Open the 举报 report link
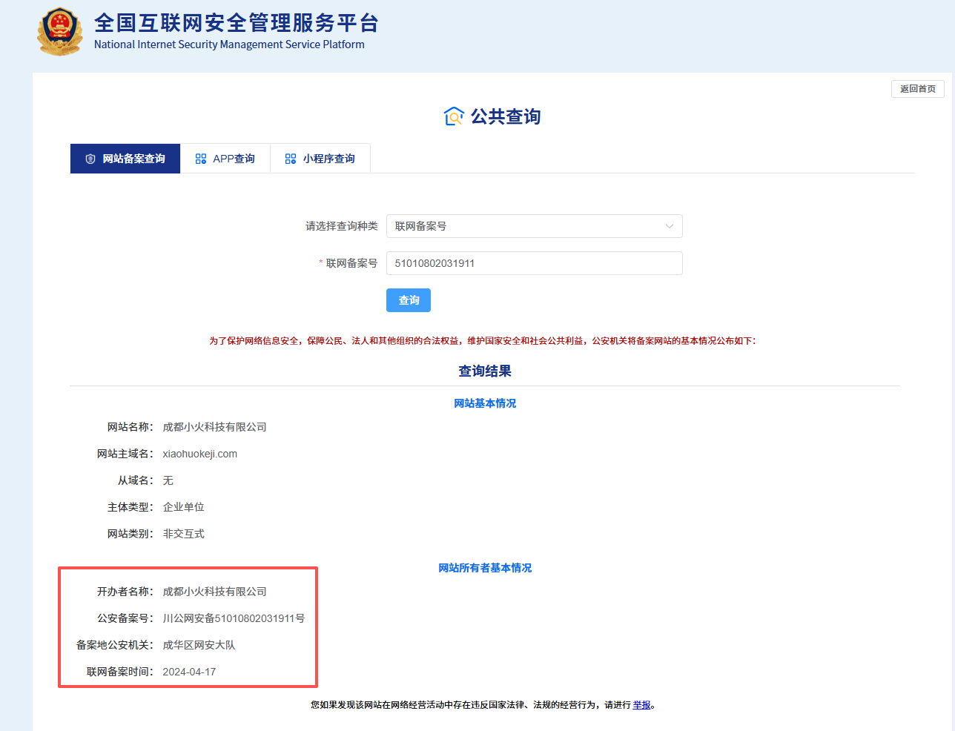Viewport: 955px width, 731px height. pos(641,705)
